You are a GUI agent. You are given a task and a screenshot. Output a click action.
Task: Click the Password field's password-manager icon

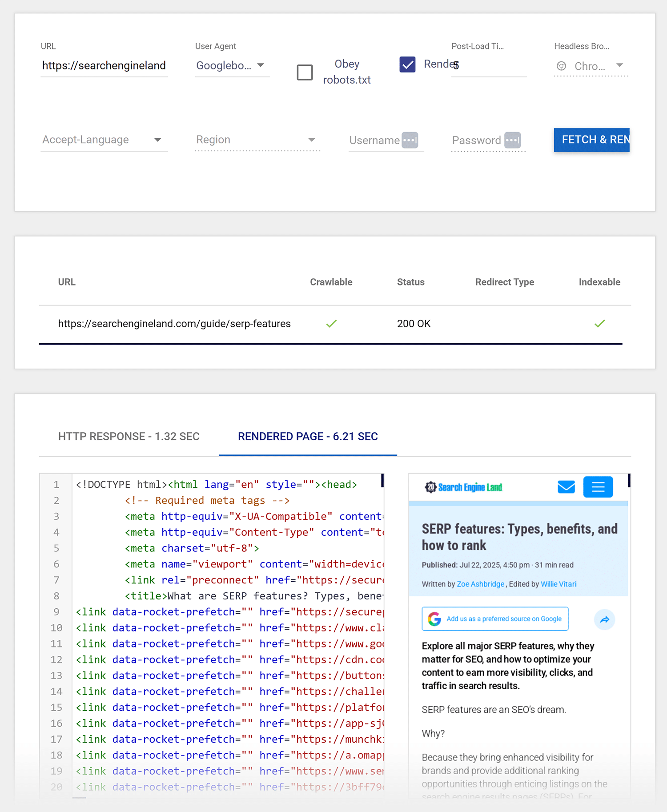tap(512, 140)
